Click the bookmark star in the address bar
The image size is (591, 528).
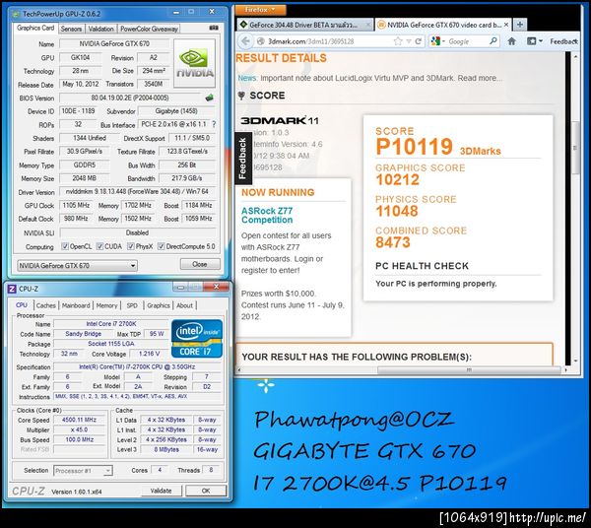(398, 41)
